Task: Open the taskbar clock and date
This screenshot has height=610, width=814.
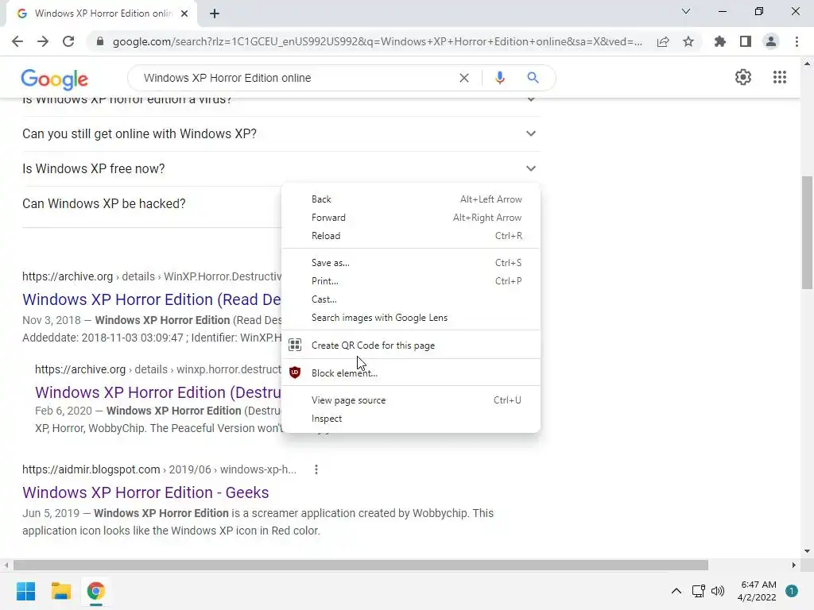Action: pyautogui.click(x=758, y=591)
